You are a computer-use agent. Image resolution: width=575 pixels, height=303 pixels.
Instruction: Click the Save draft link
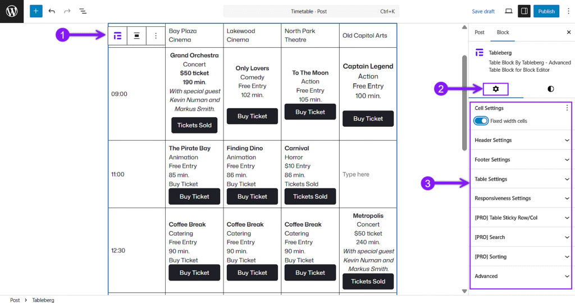(483, 11)
